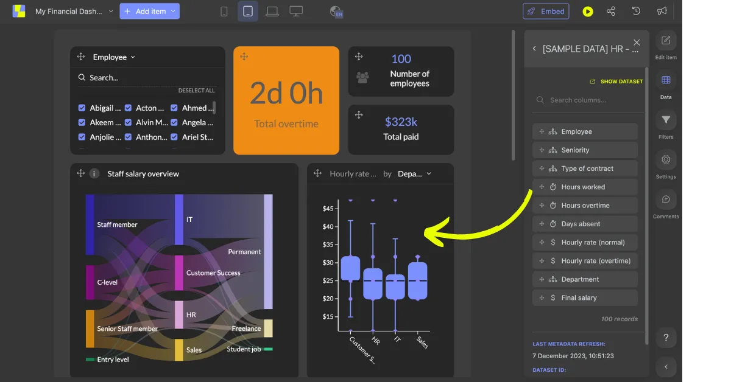Switch to the tablet preview icon
Screen dimensions: 731x382
pyautogui.click(x=248, y=11)
